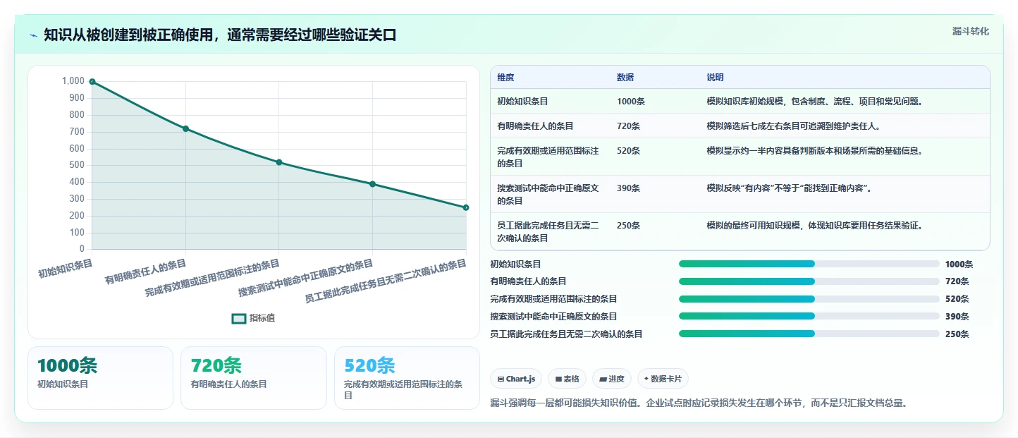Image resolution: width=1018 pixels, height=438 pixels.
Task: Click the 表格 chip
Action: (x=567, y=379)
